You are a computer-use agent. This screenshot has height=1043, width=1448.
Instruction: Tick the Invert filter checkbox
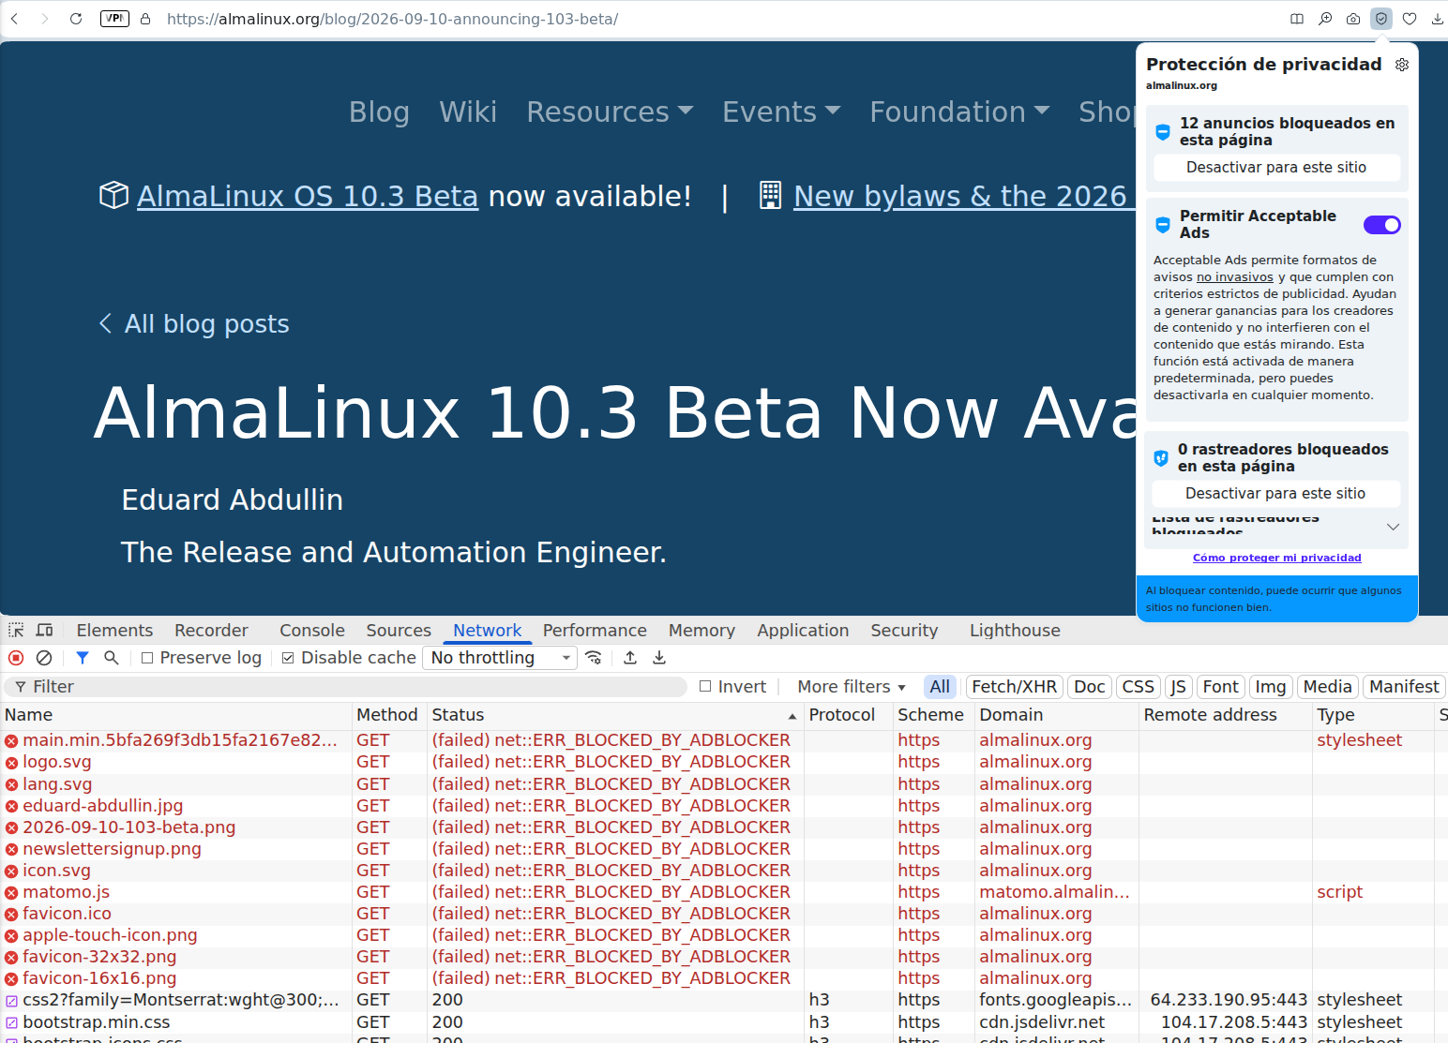[x=705, y=687]
